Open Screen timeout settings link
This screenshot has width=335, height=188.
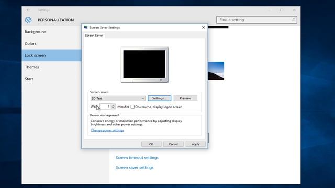(x=137, y=158)
